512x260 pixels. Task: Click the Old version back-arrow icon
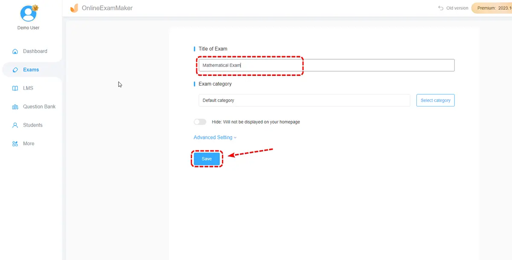441,8
